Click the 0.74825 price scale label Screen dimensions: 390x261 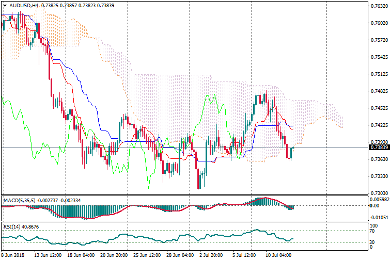point(380,91)
